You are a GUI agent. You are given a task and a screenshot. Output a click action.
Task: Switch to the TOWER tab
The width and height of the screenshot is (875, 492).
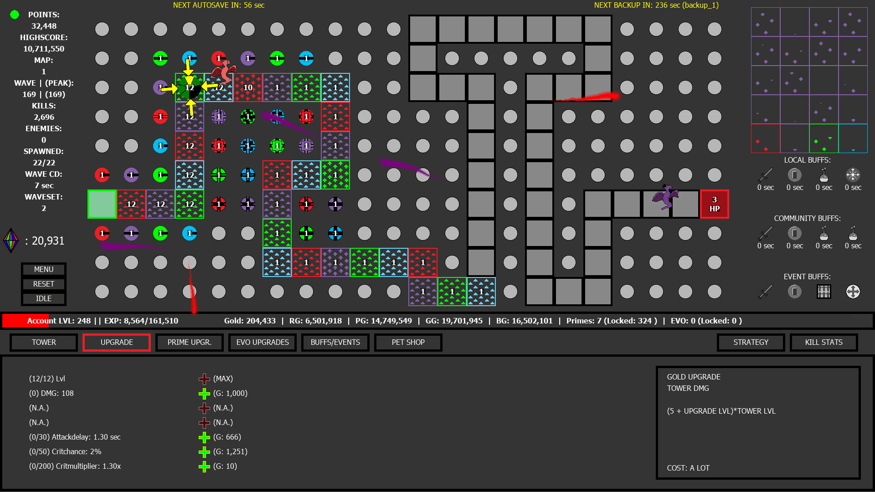[44, 343]
